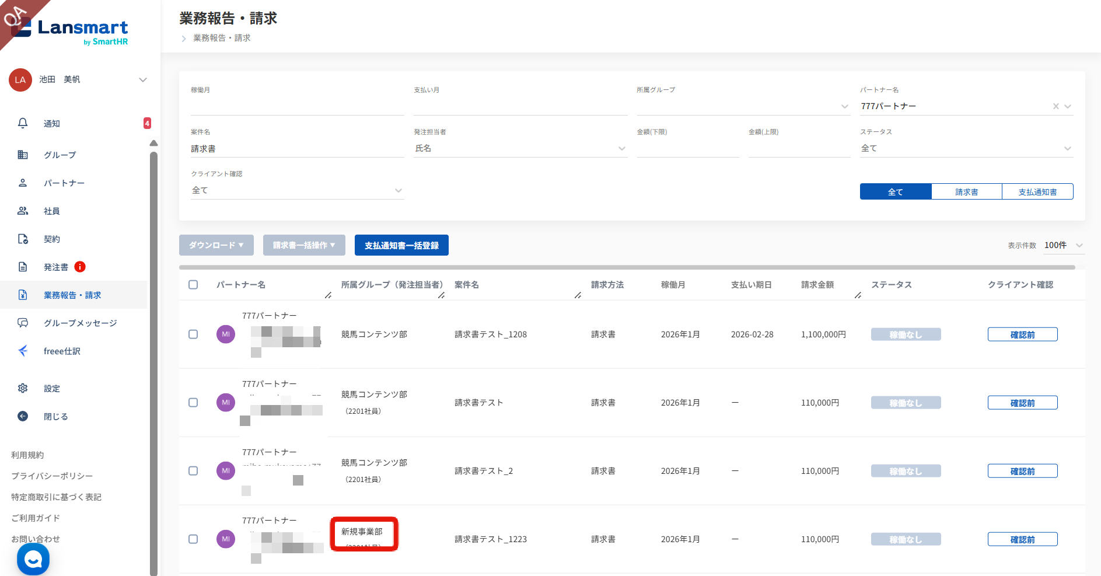The height and width of the screenshot is (576, 1101).
Task: Click the breadcrumb chevron icon
Action: point(184,39)
